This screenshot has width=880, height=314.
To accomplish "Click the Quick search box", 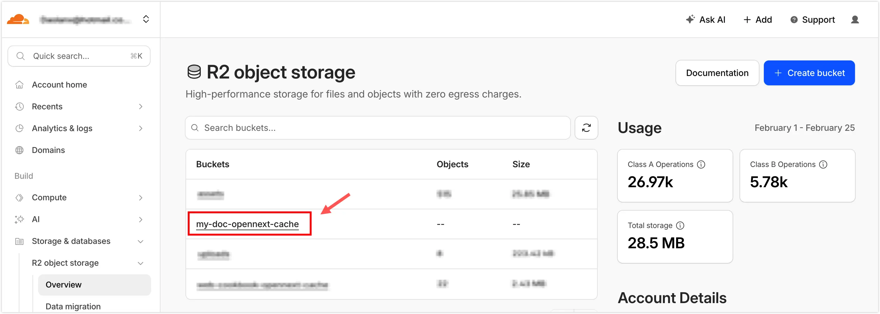I will point(79,56).
